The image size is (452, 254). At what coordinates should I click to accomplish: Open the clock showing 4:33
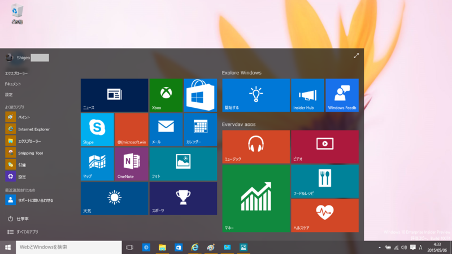(437, 247)
